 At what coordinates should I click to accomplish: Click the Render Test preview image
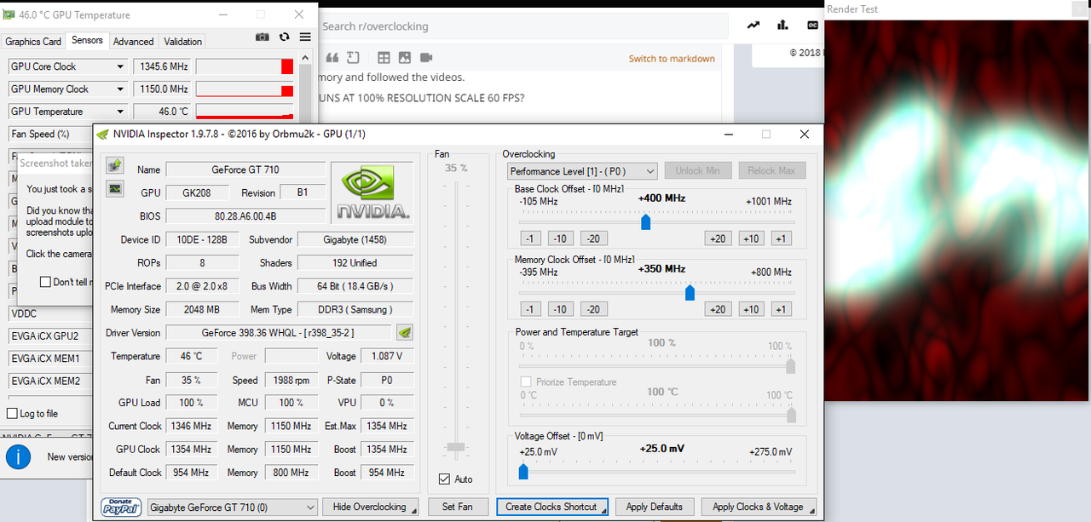[x=958, y=211]
